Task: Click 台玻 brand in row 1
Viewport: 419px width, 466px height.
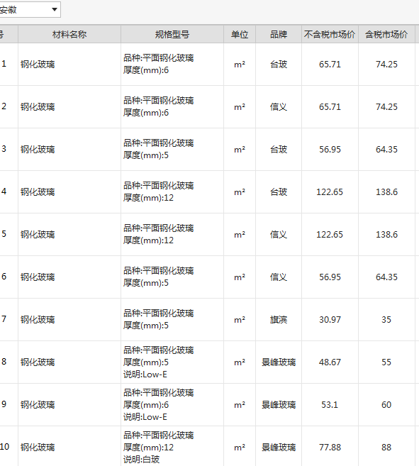Action: tap(279, 65)
